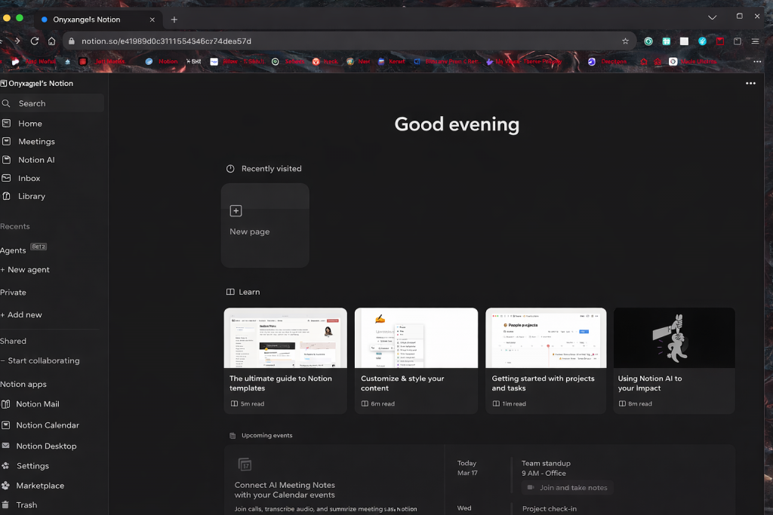Open the three-dot page options menu

click(x=750, y=83)
